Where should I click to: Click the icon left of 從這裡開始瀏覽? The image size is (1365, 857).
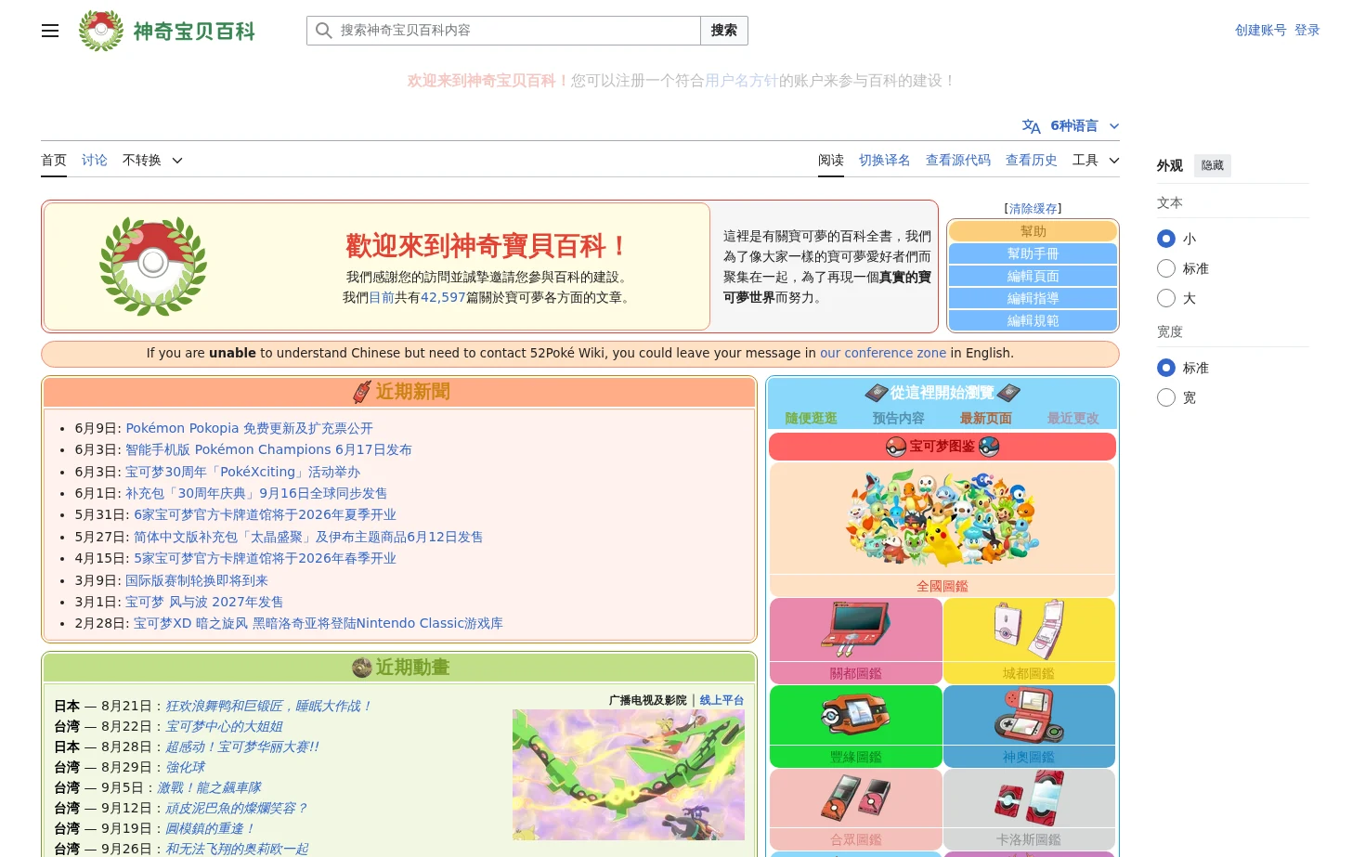(x=876, y=393)
